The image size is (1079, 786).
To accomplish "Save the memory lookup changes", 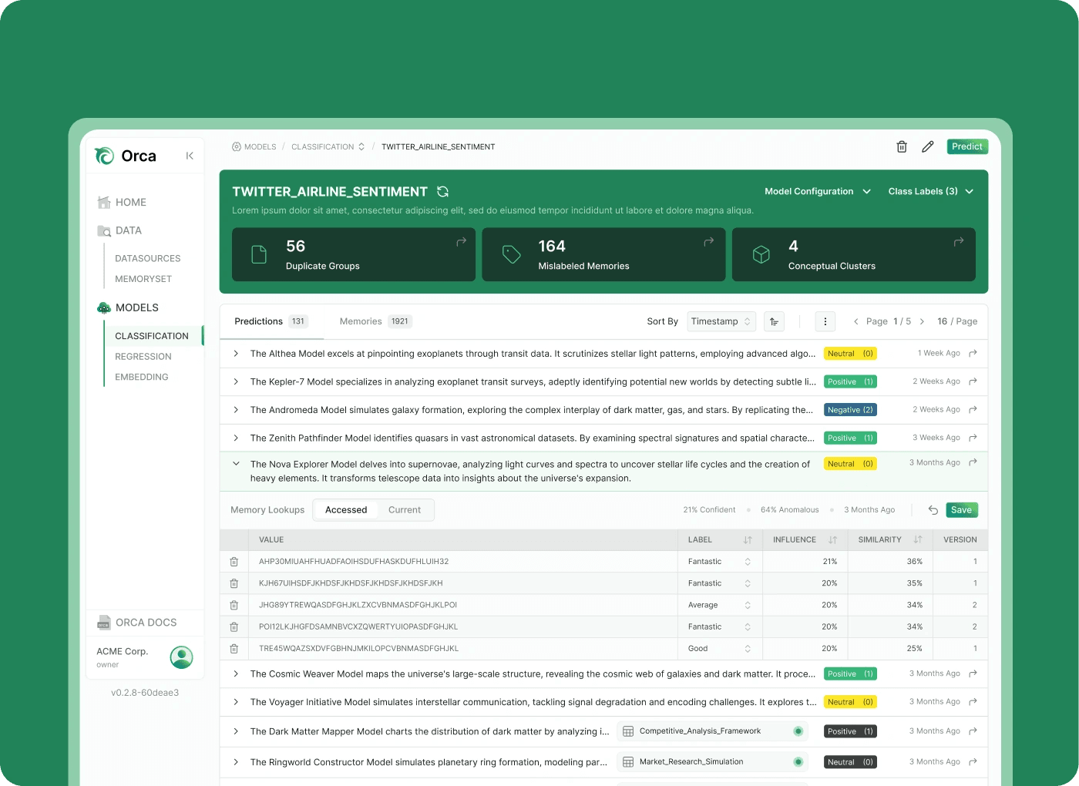I will [961, 510].
